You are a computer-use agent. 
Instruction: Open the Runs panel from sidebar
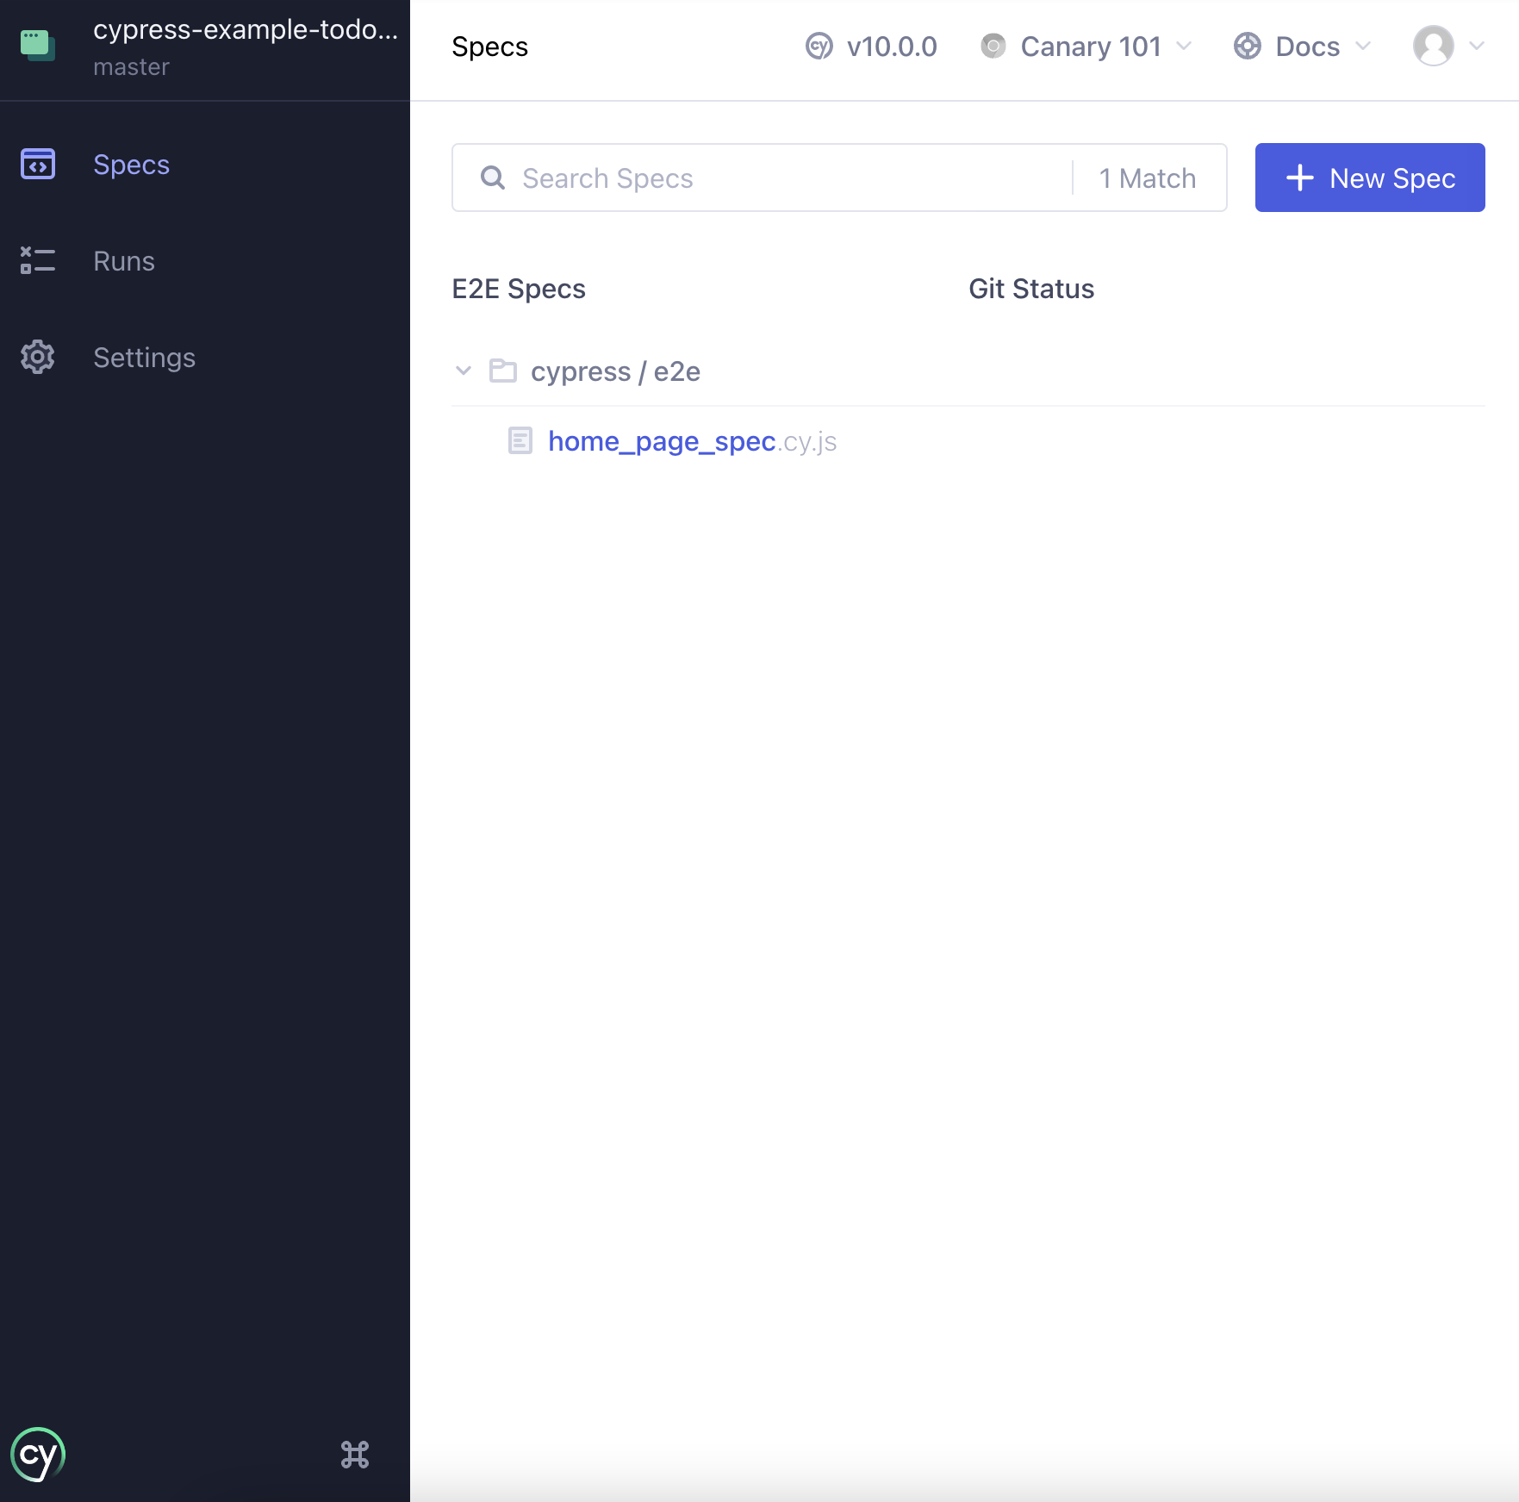(36, 261)
